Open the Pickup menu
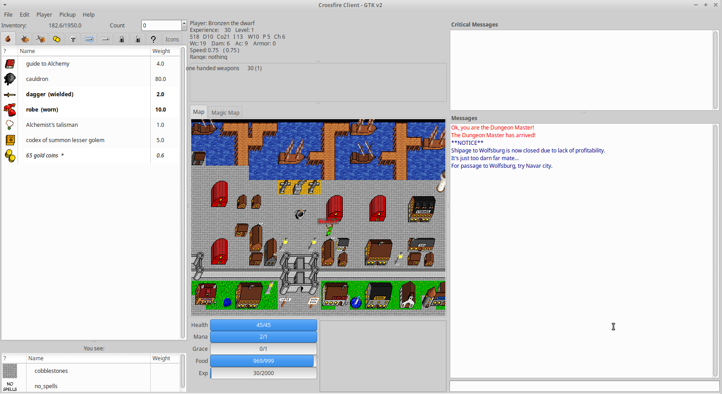Viewport: 722px width, 394px height. pos(67,14)
